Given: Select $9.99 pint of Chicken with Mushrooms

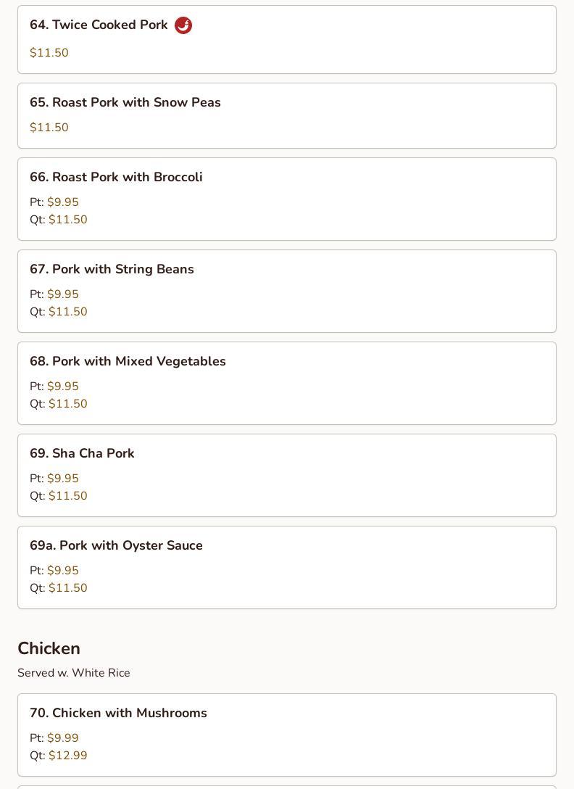Looking at the screenshot, I should [62, 738].
